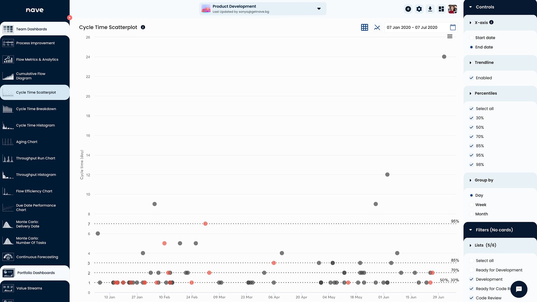Open the dashboard grid icon near avatar
537x302 pixels.
(x=441, y=9)
